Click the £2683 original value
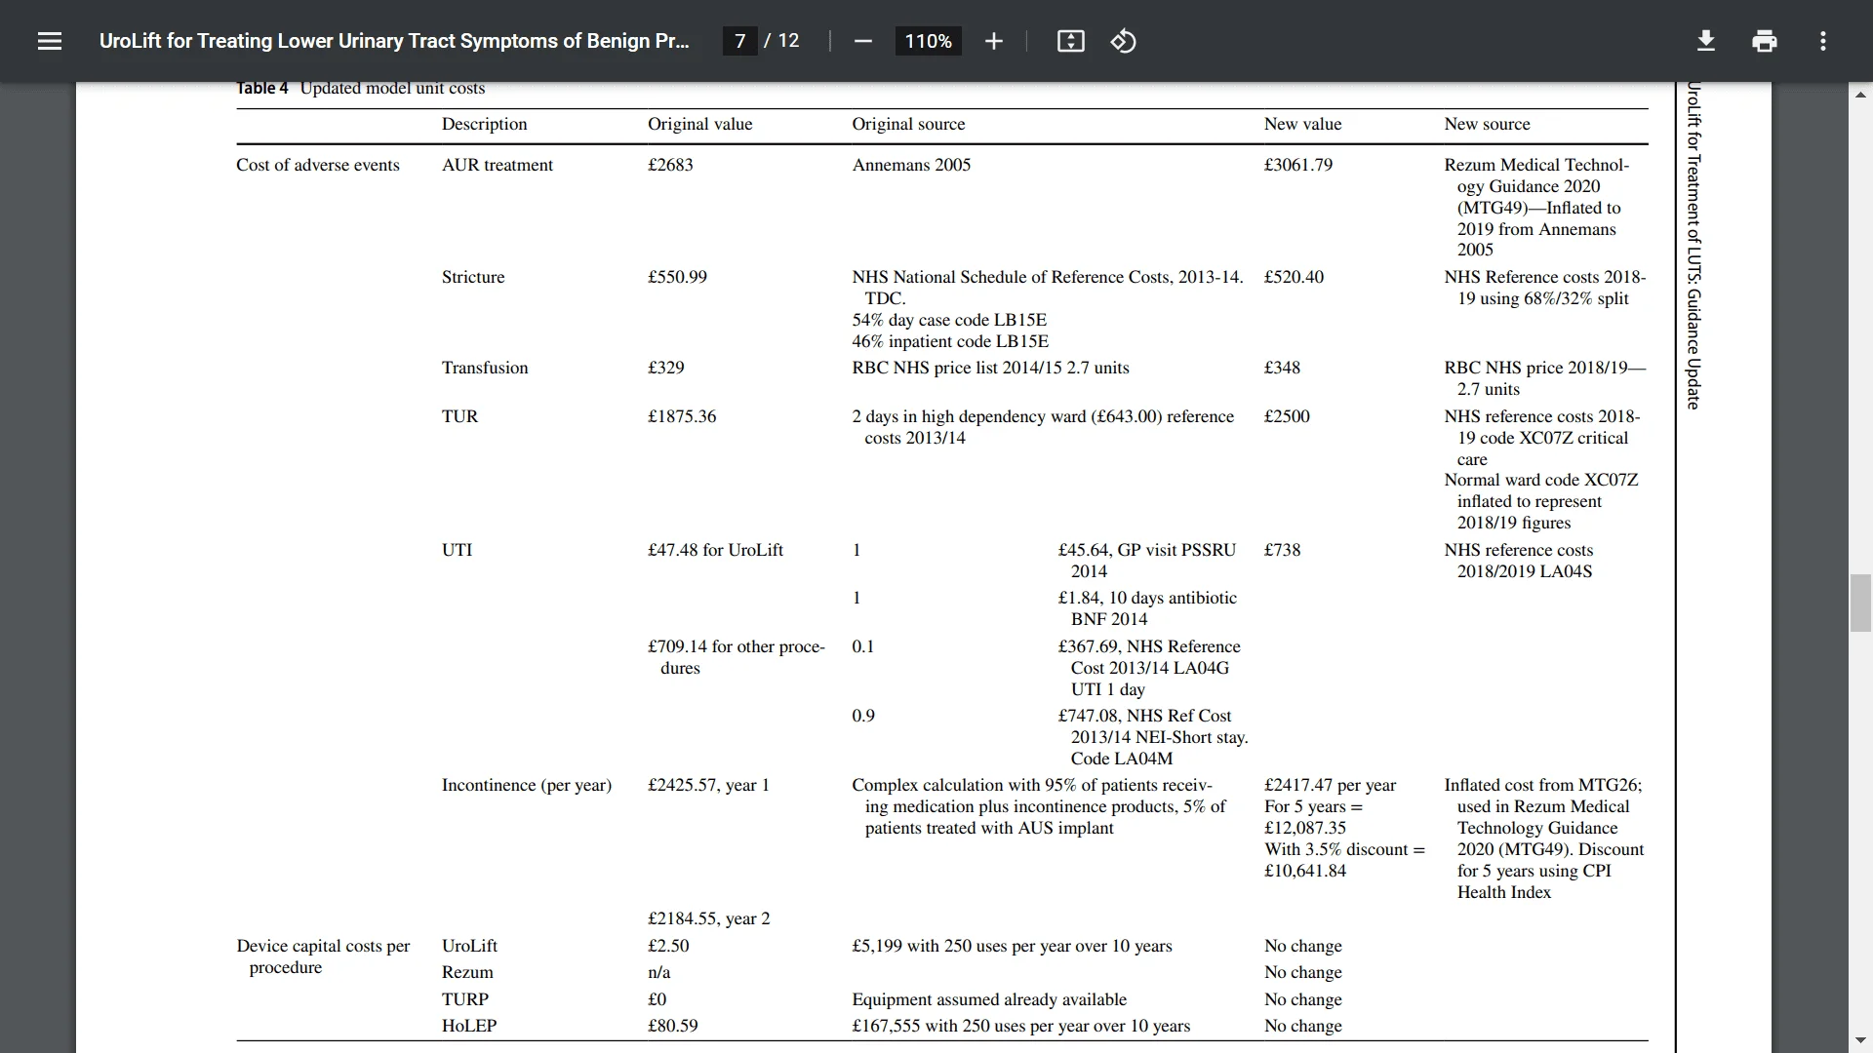 pos(670,165)
